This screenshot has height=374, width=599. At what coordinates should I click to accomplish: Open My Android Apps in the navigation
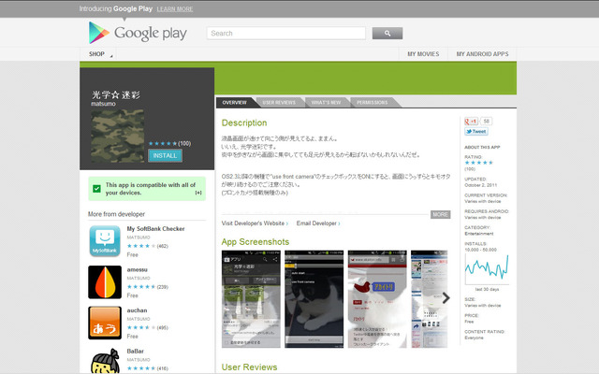point(482,54)
